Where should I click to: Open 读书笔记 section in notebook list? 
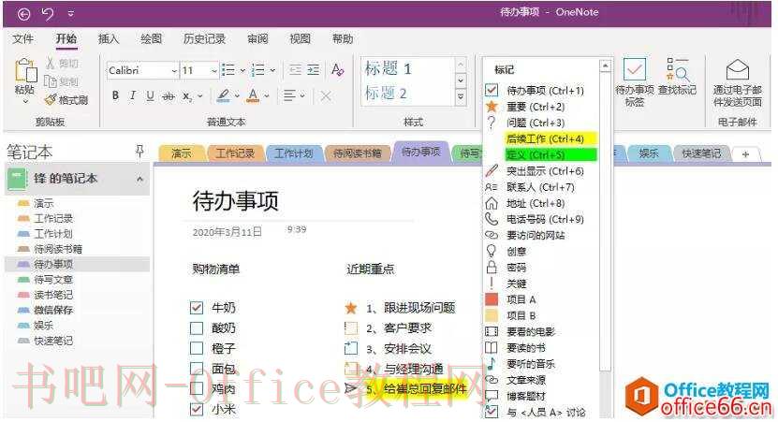click(x=53, y=295)
